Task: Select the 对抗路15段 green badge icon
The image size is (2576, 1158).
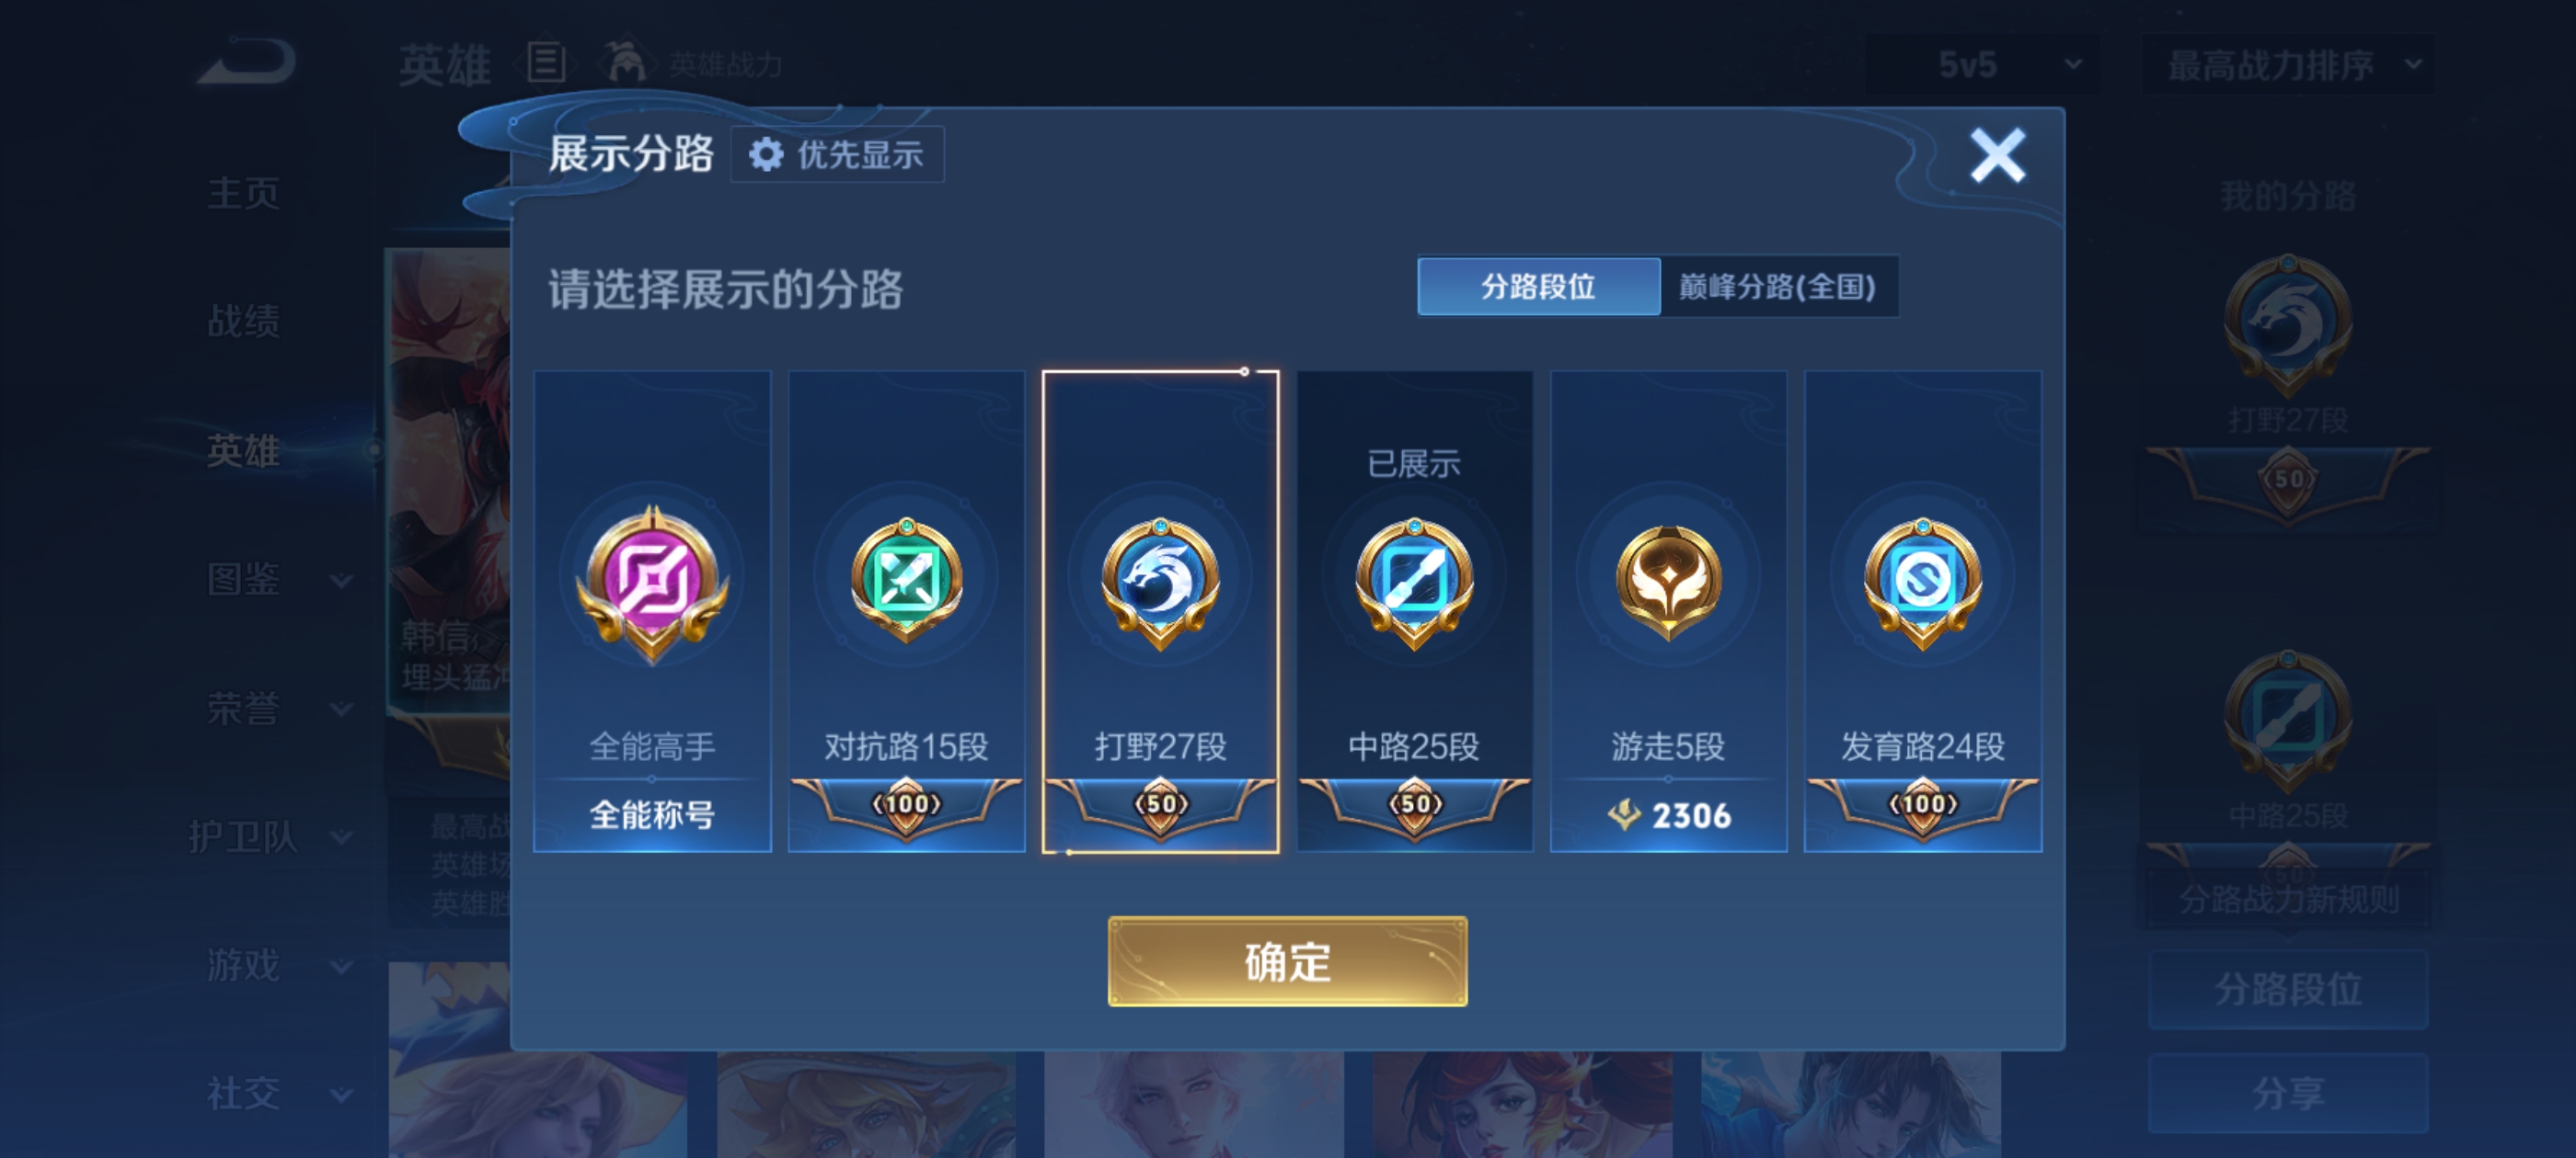Action: [906, 581]
